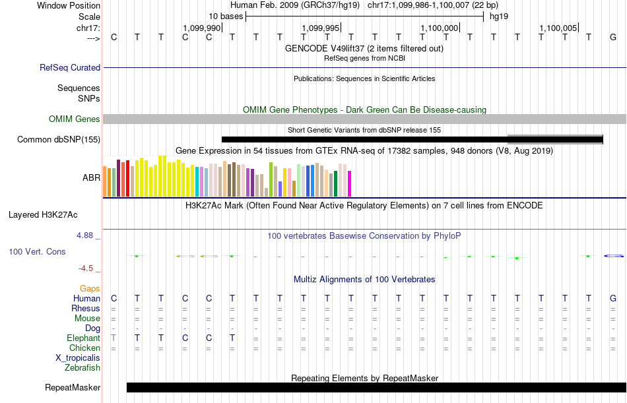Viewport: 627px width, 403px height.
Task: Select the Mouse species row label
Action: pyautogui.click(x=87, y=319)
